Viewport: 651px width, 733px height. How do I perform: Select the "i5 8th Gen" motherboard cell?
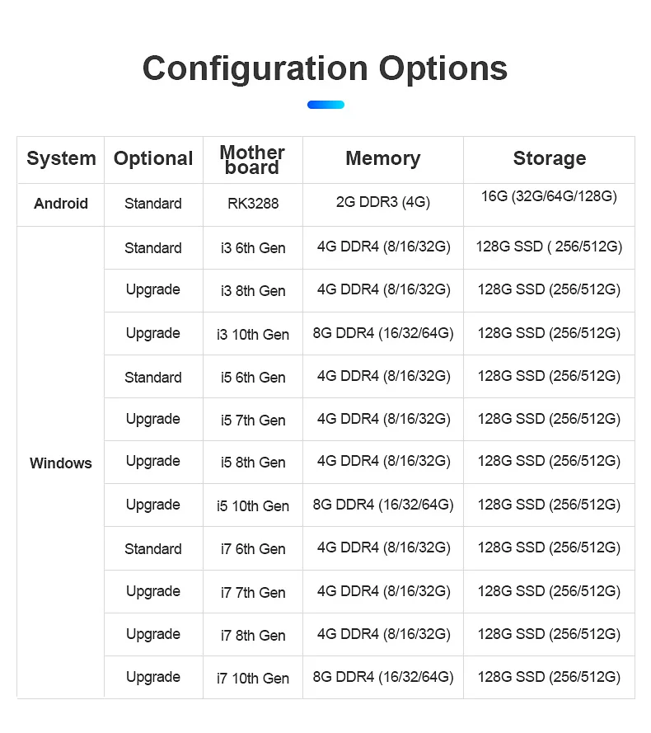tap(252, 463)
